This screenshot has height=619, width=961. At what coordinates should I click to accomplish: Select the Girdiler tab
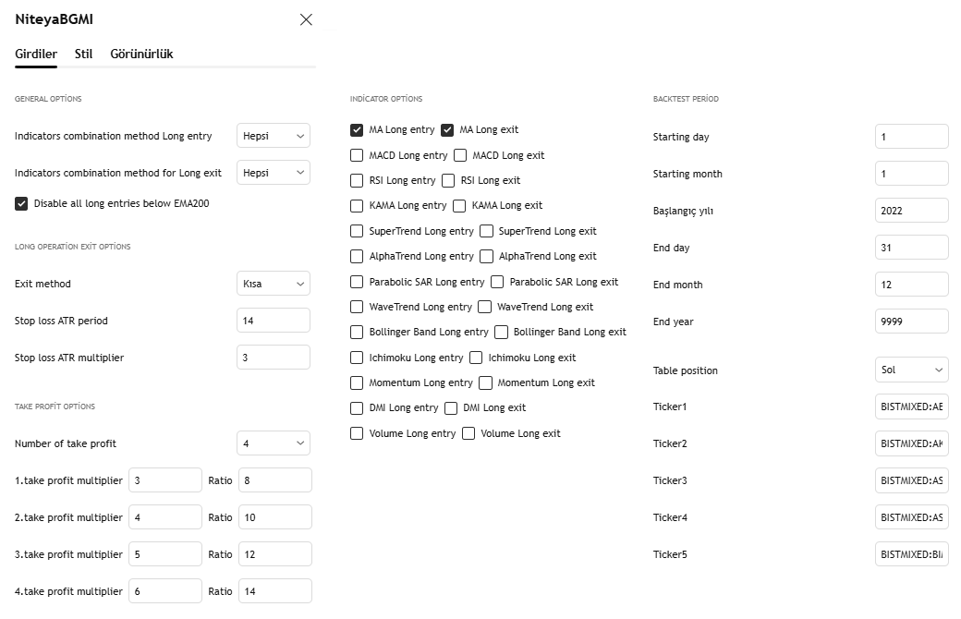point(36,54)
